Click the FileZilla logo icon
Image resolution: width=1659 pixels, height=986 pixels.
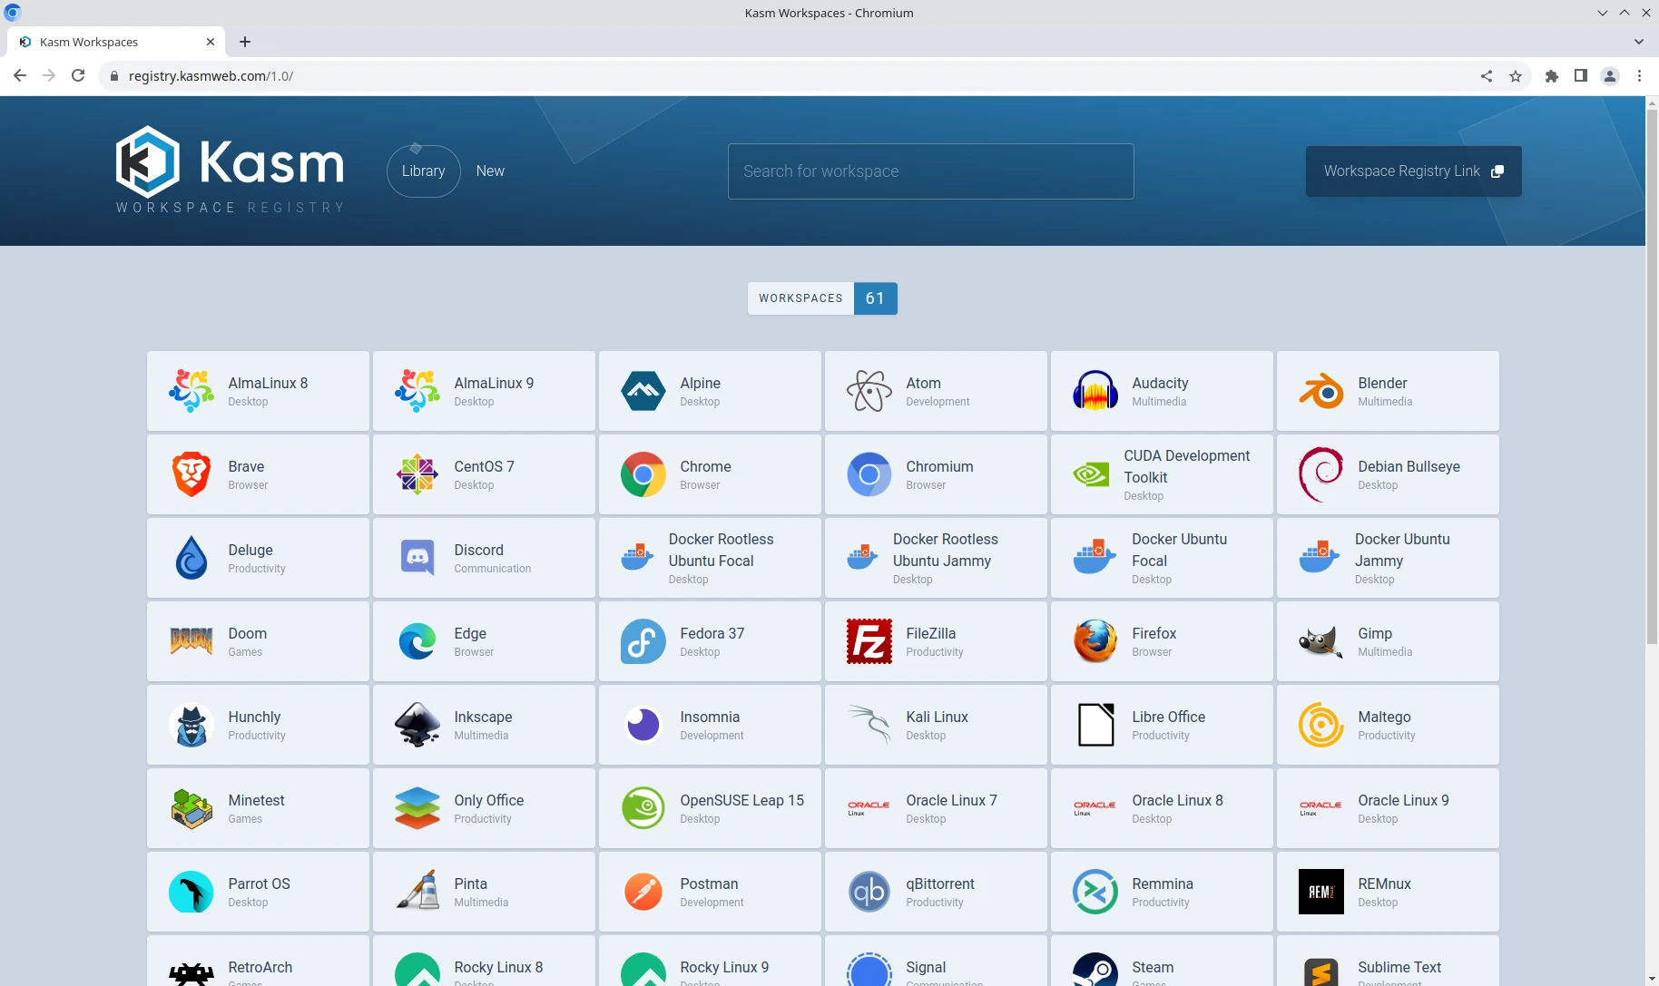869,641
